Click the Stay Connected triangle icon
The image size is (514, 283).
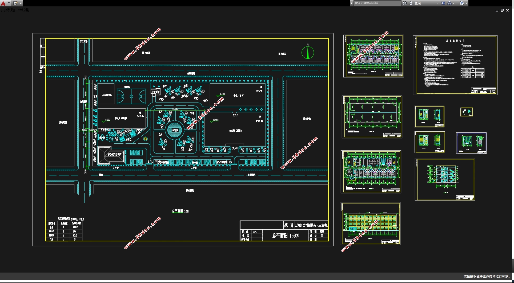point(449,3)
